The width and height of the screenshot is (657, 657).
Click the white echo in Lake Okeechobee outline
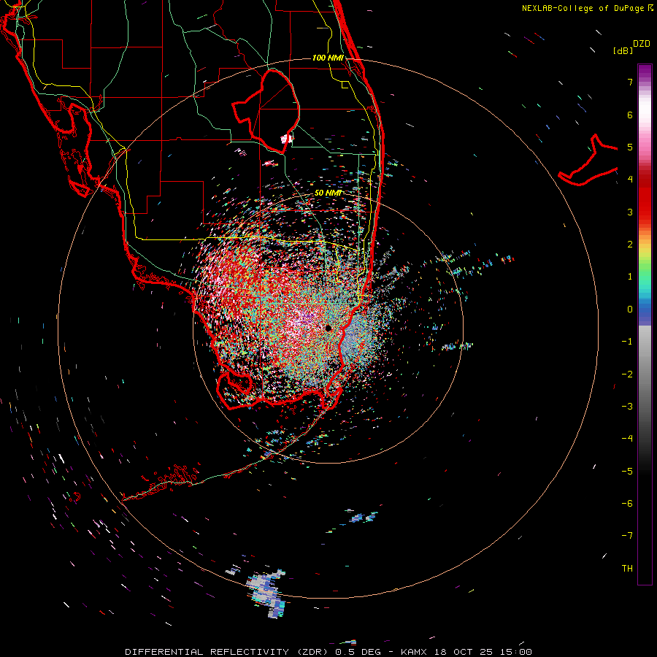(287, 139)
